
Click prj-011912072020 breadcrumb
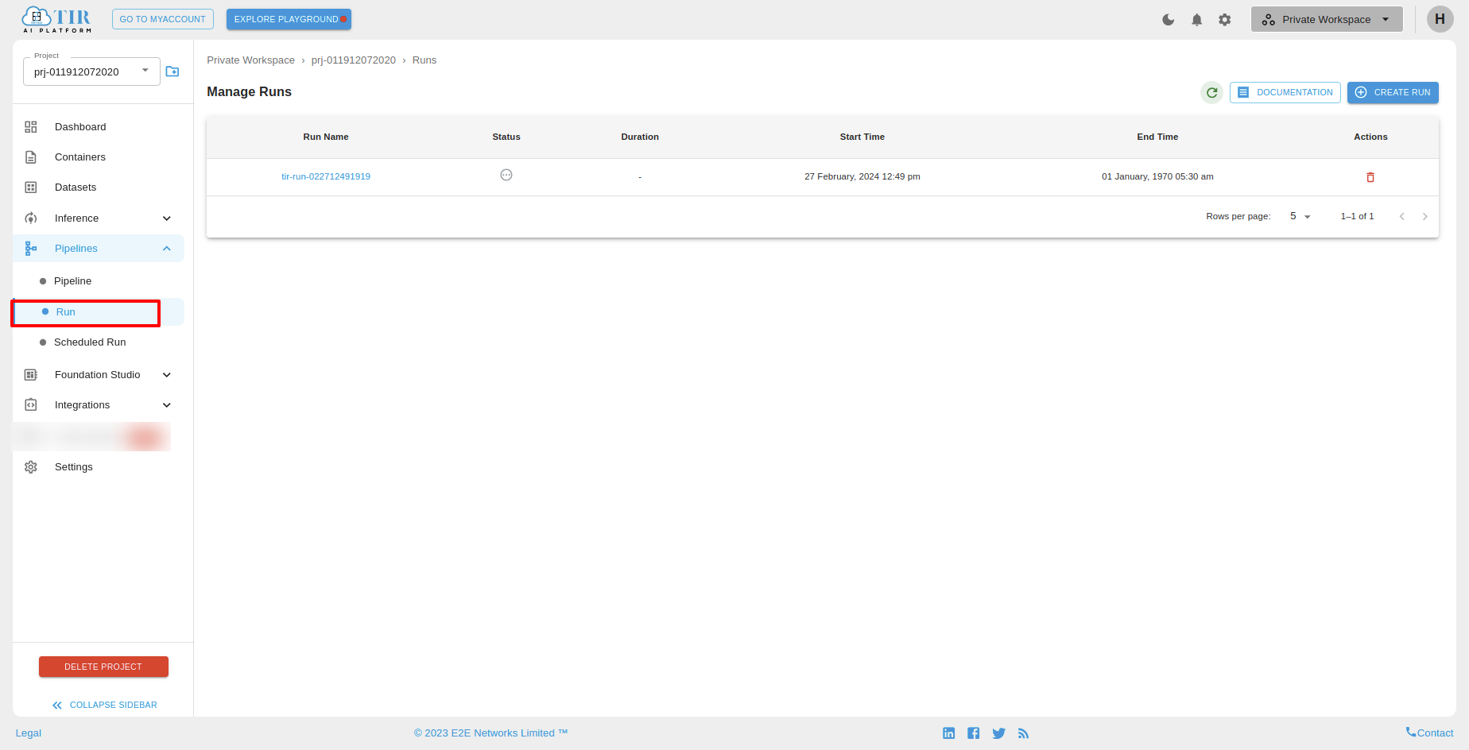tap(354, 60)
